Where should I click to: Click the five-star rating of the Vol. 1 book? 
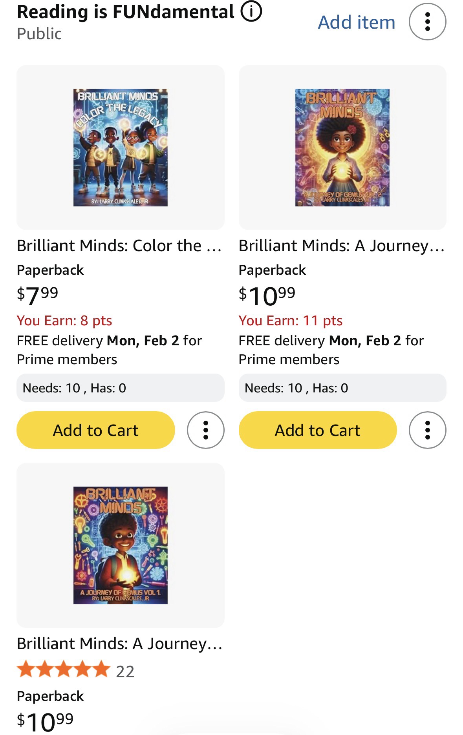coord(63,669)
